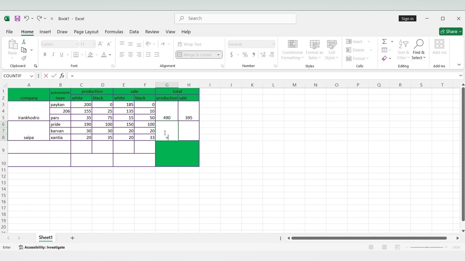Viewport: 465px width, 261px height.
Task: Decrease font size with the smaller A
Action: [x=109, y=44]
